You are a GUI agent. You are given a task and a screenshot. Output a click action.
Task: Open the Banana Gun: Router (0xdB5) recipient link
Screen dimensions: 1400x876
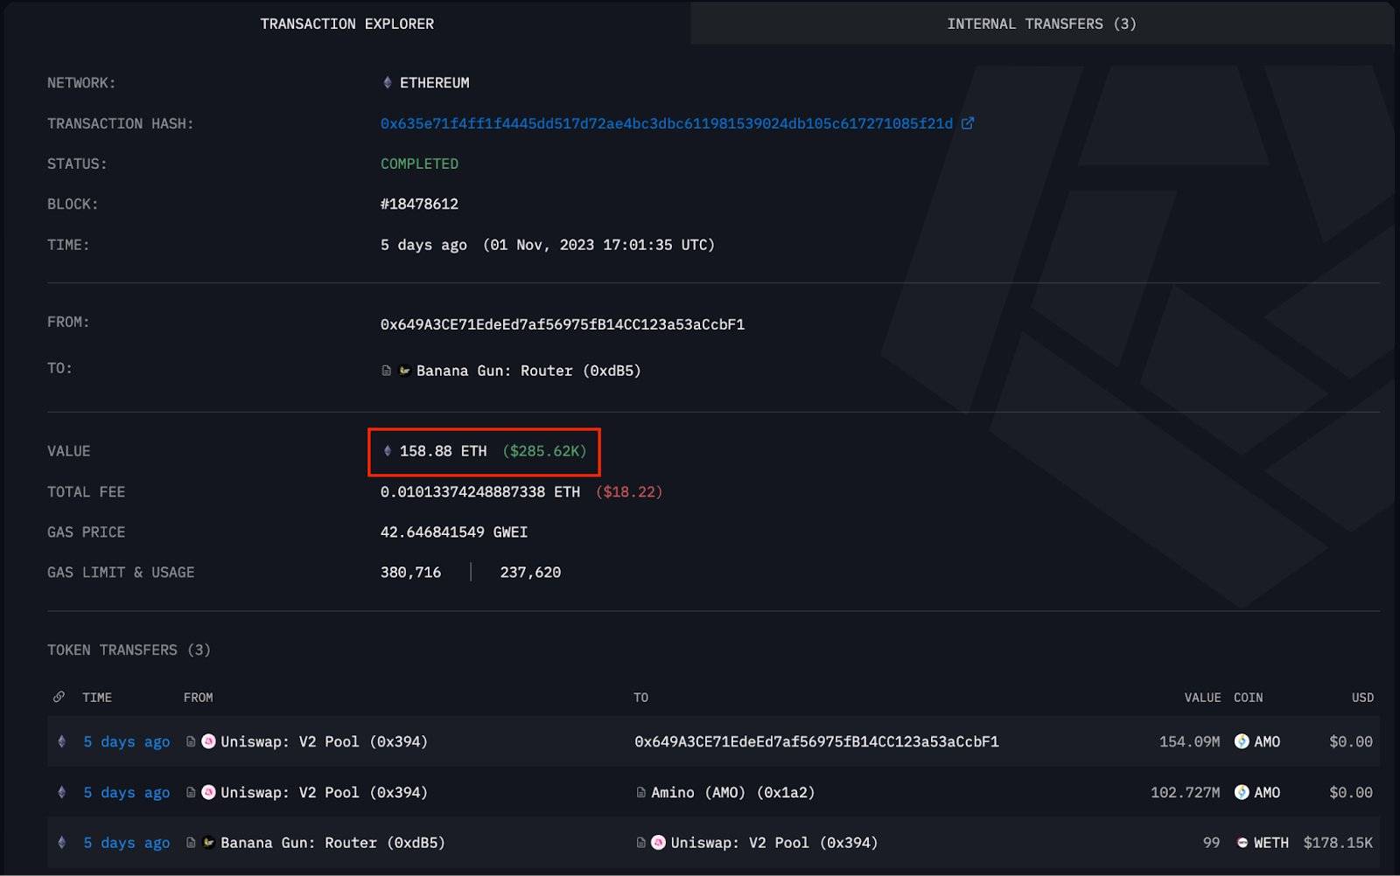point(528,371)
